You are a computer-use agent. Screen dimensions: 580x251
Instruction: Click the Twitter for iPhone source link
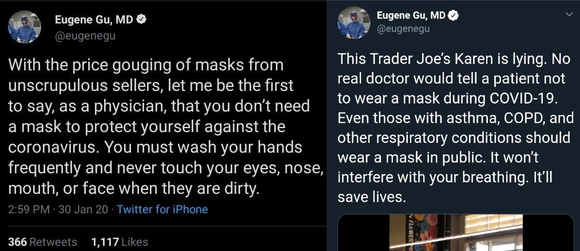162,209
